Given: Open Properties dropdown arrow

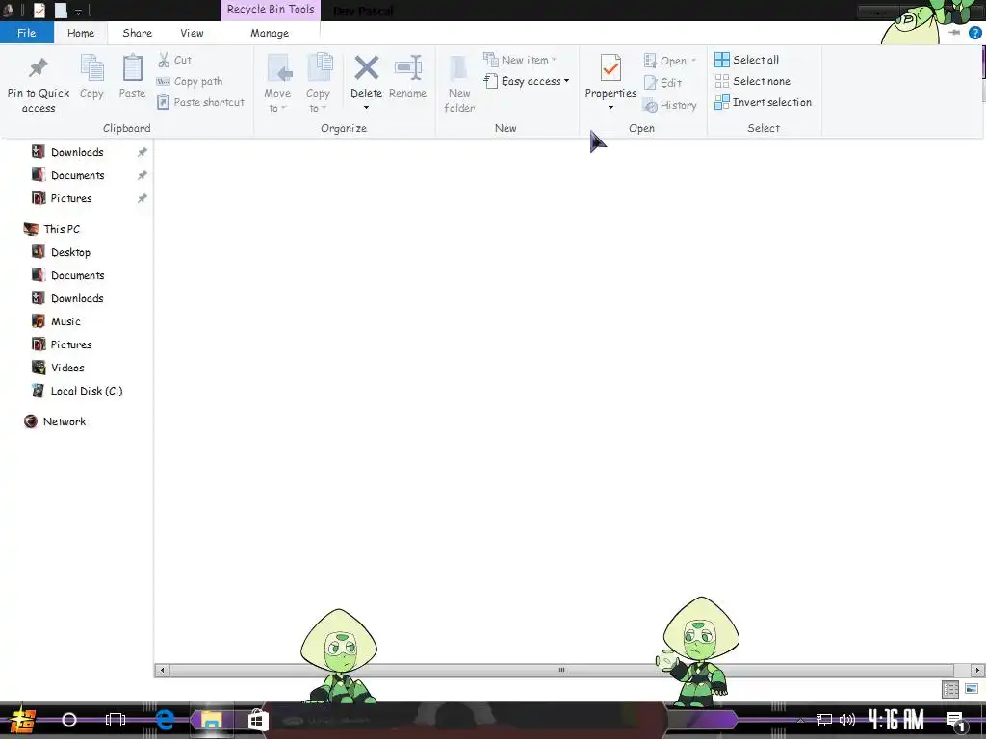Looking at the screenshot, I should pyautogui.click(x=610, y=108).
